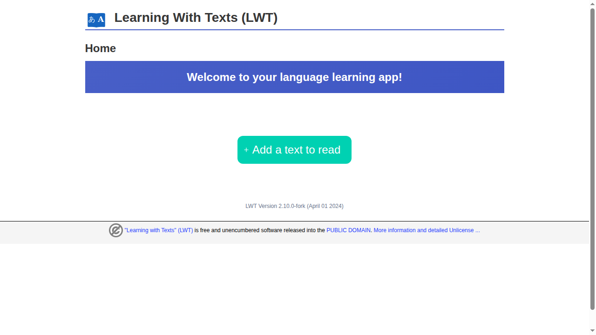Visit the PUBLIC DOMAIN link
This screenshot has height=335, width=596.
point(348,230)
